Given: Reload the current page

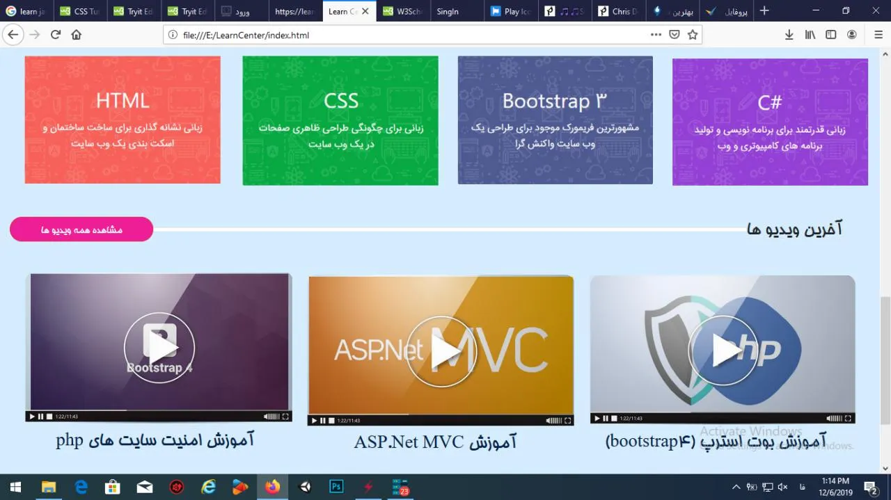Looking at the screenshot, I should (x=56, y=35).
